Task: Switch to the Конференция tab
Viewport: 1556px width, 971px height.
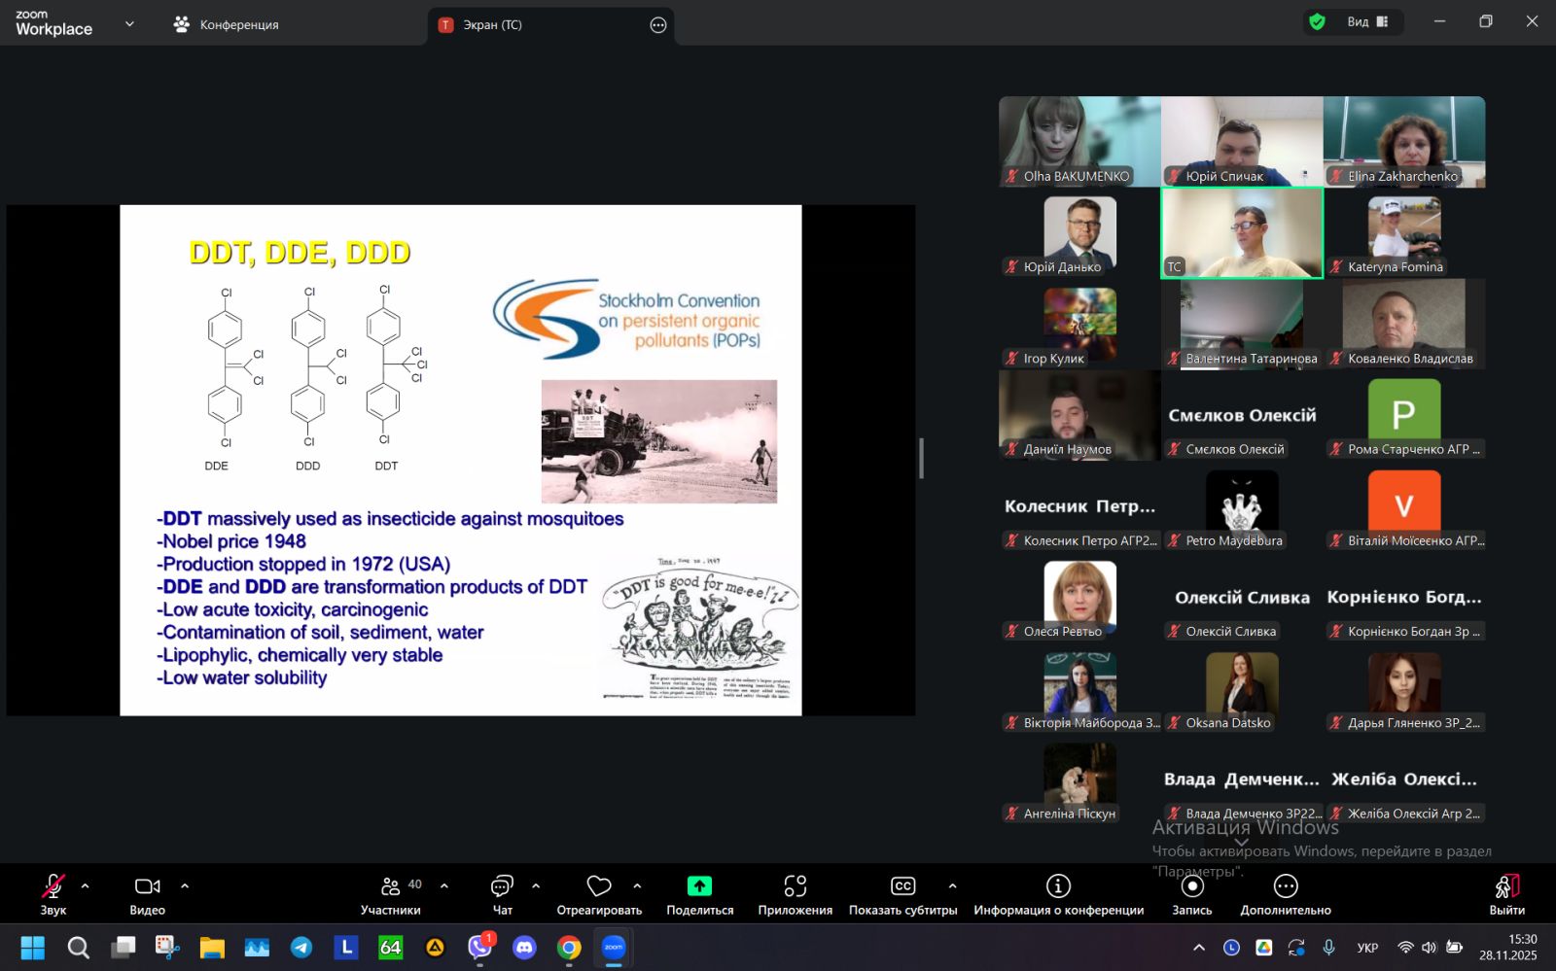Action: coord(227,25)
